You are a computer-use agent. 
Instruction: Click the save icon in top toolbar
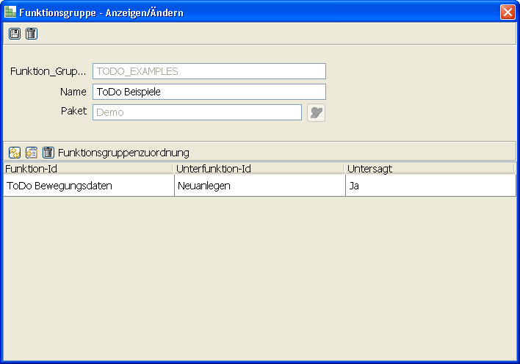tap(15, 34)
